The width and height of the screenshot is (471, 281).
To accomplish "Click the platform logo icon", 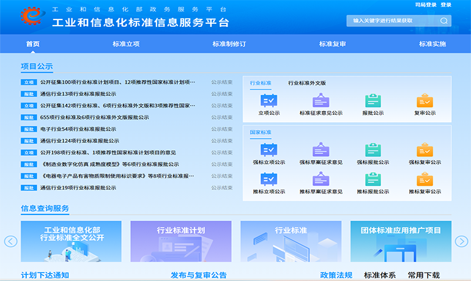I will point(33,16).
